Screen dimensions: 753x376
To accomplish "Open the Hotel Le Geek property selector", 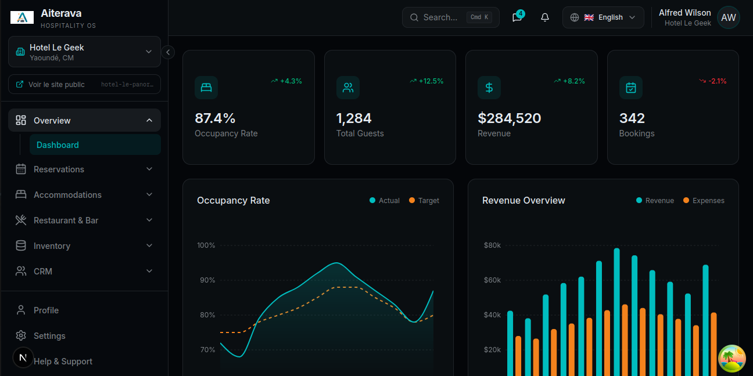I will [x=84, y=52].
